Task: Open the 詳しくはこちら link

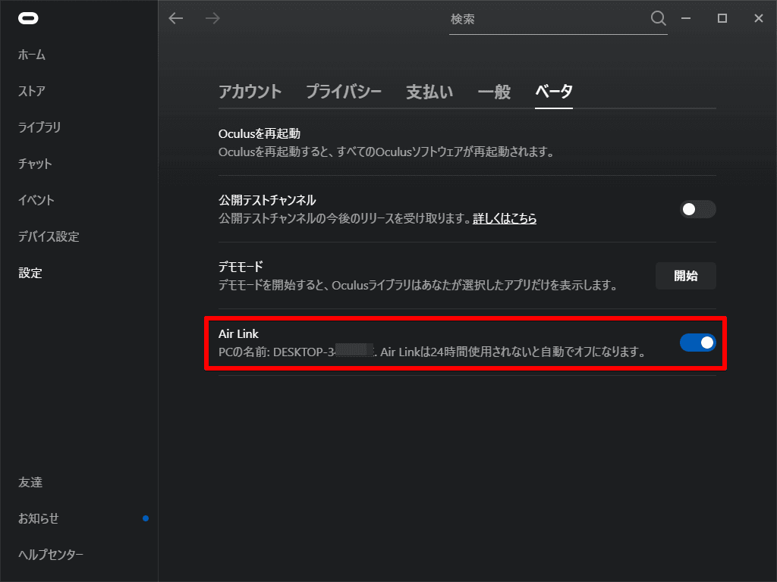Action: 505,218
